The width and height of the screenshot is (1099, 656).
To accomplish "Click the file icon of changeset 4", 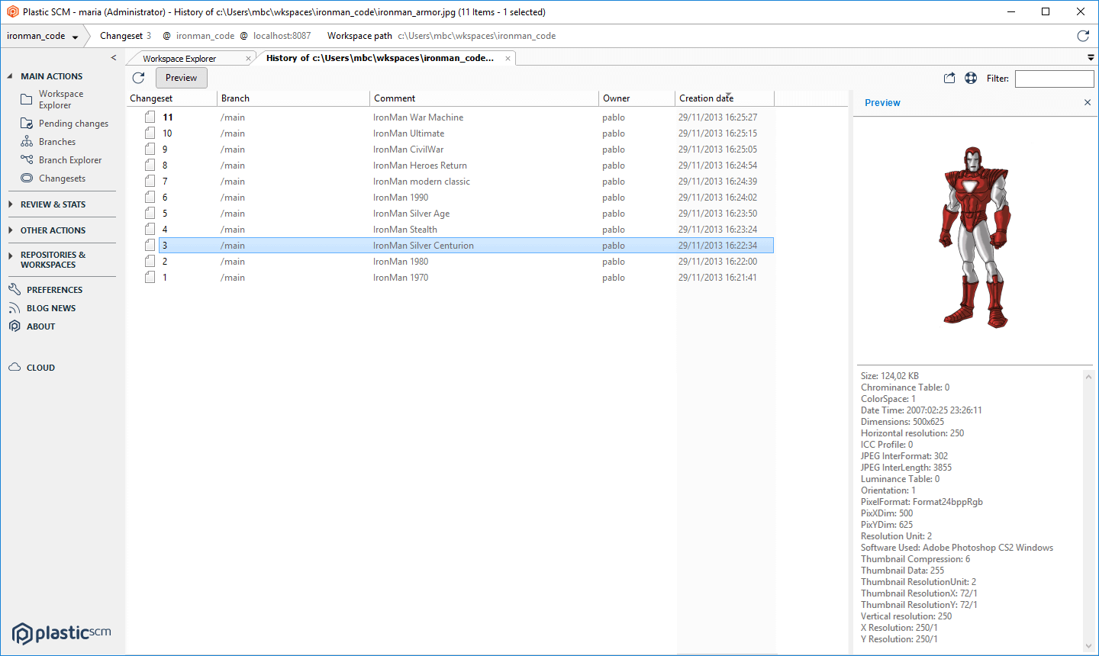I will [150, 230].
